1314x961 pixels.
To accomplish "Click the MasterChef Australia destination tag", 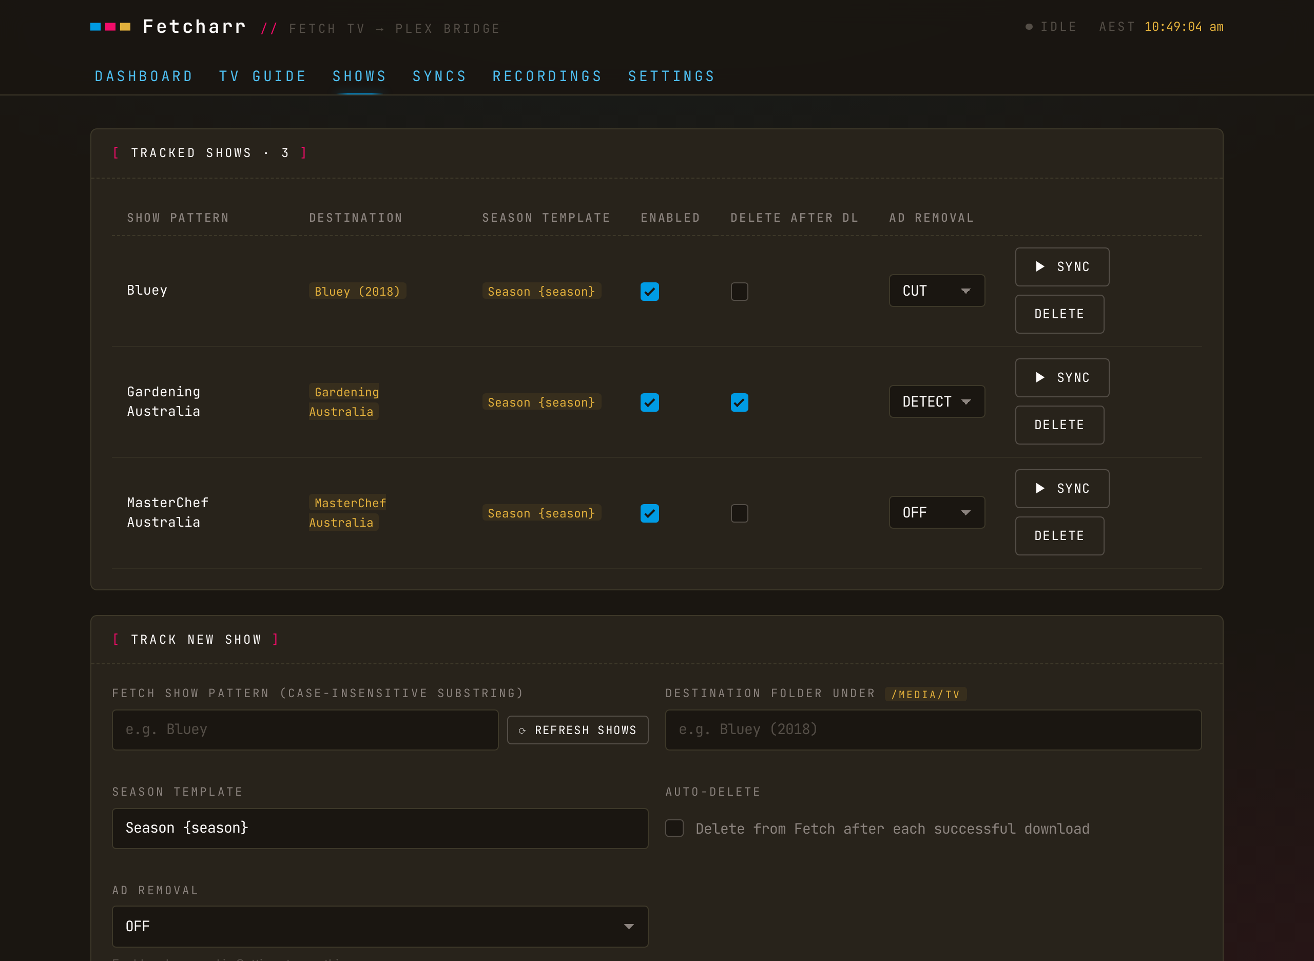I will coord(347,512).
